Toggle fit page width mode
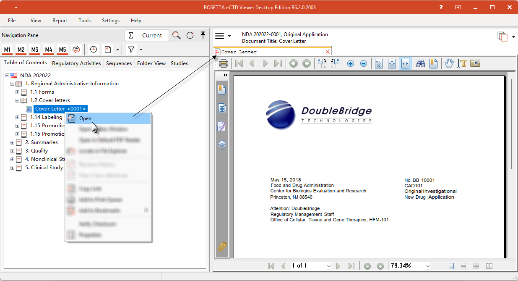The width and height of the screenshot is (518, 281). point(405,63)
